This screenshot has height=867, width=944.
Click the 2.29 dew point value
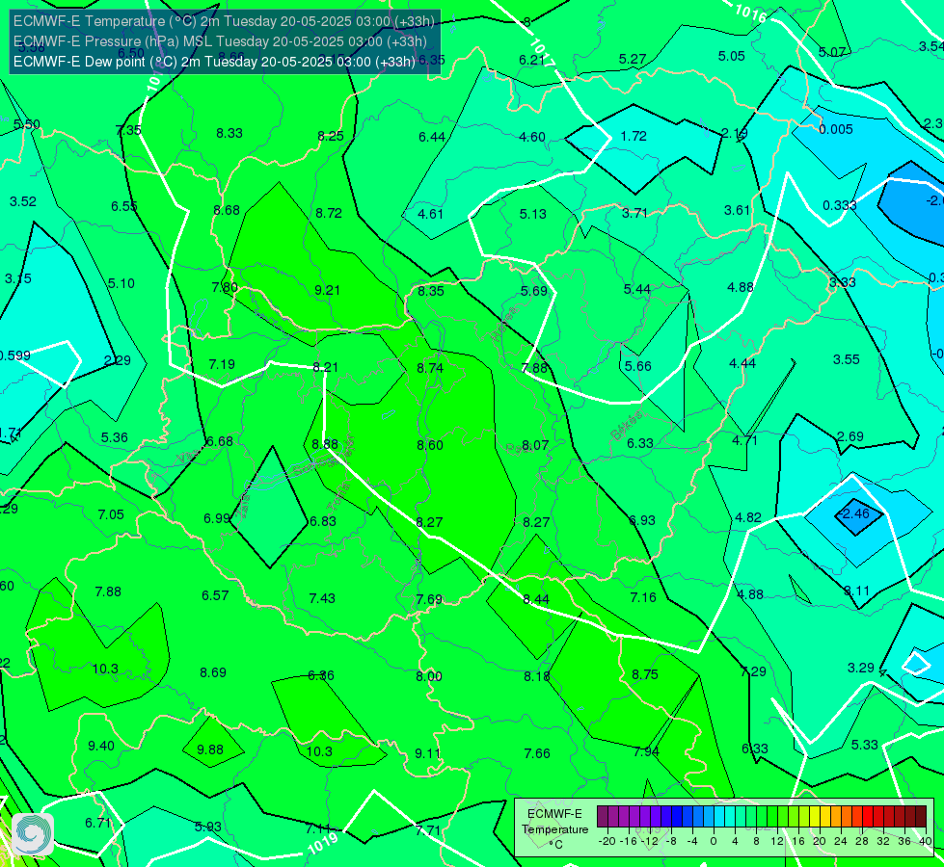click(118, 360)
